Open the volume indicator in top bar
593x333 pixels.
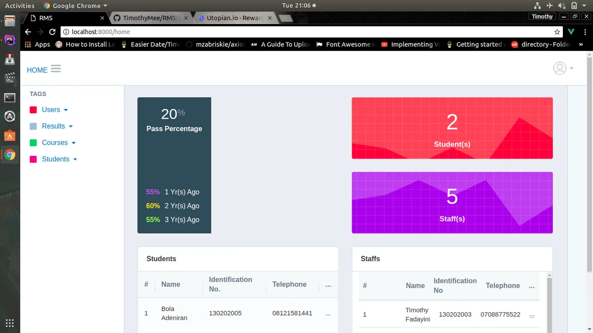pos(561,6)
